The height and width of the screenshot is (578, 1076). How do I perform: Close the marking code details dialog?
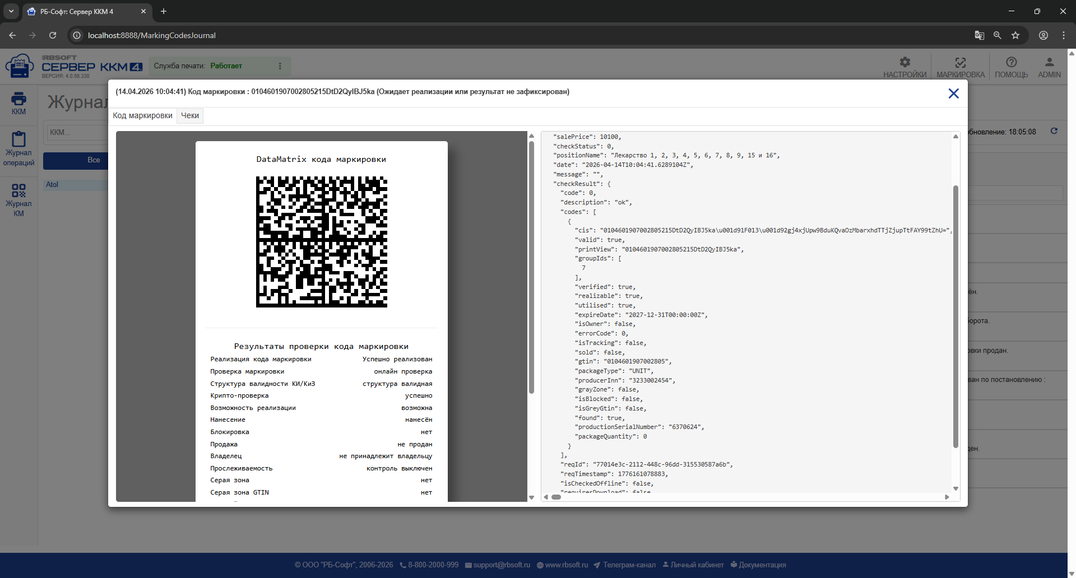click(953, 94)
